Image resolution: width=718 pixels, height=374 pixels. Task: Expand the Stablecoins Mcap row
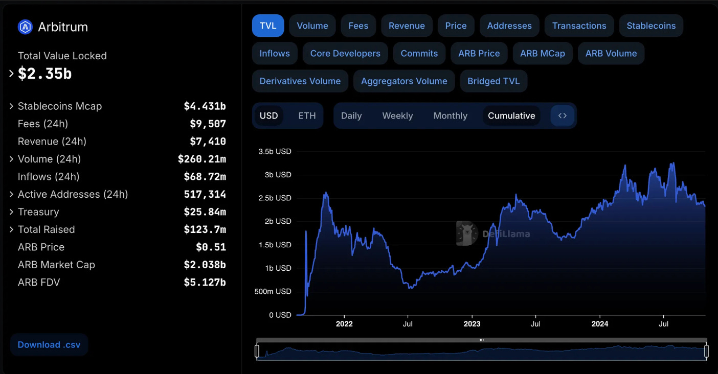tap(11, 106)
